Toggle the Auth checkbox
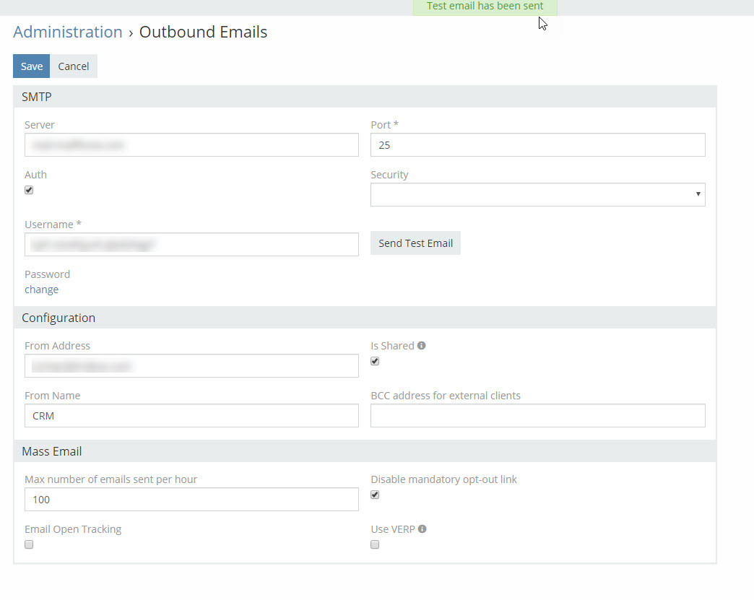The image size is (754, 600). coord(29,191)
